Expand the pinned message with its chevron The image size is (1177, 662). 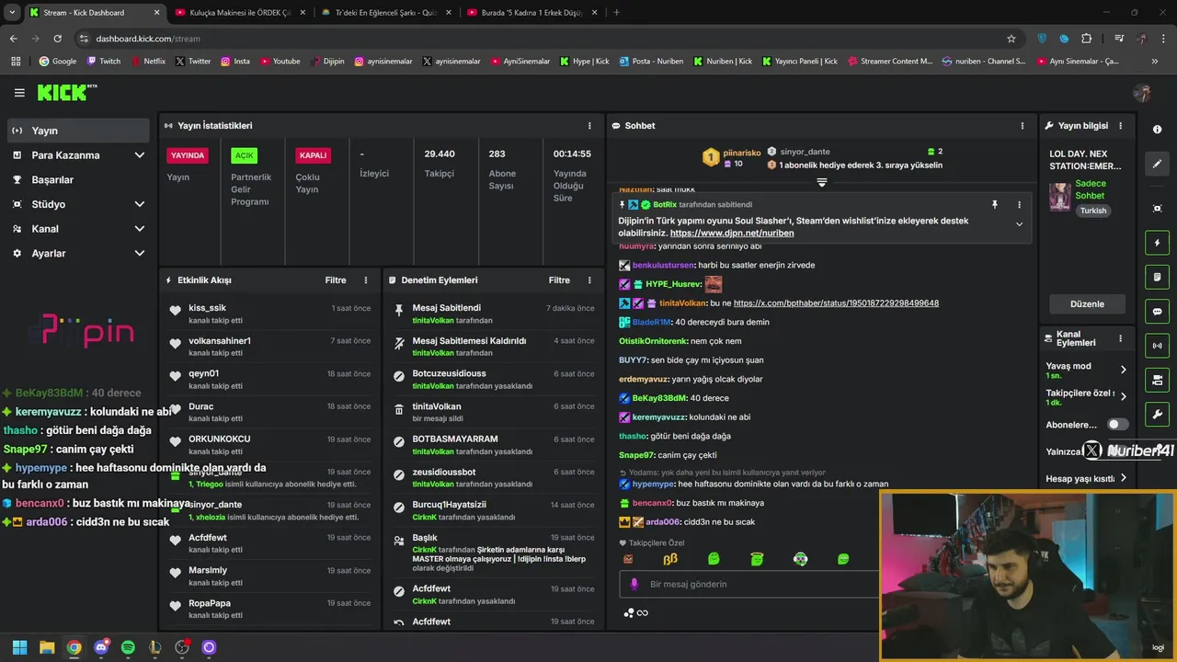tap(1019, 224)
